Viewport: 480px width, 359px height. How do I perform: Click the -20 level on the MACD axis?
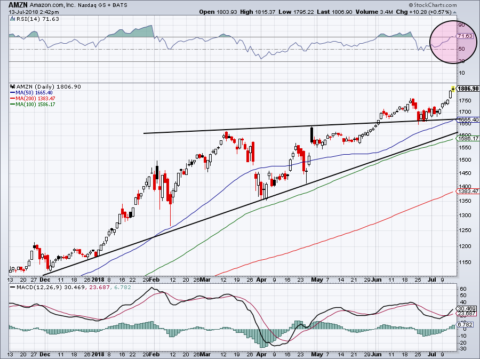[x=462, y=343]
